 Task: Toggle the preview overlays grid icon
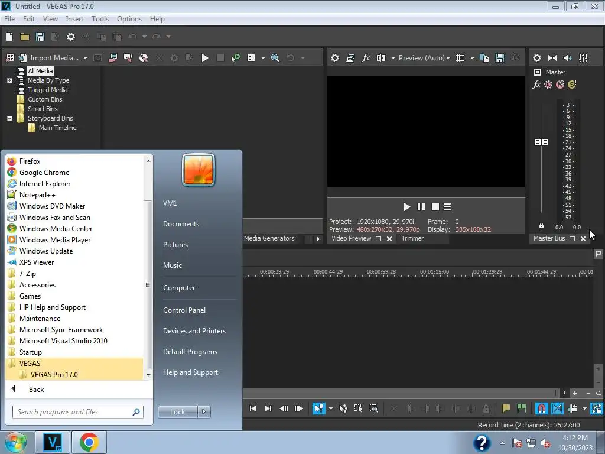[460, 58]
